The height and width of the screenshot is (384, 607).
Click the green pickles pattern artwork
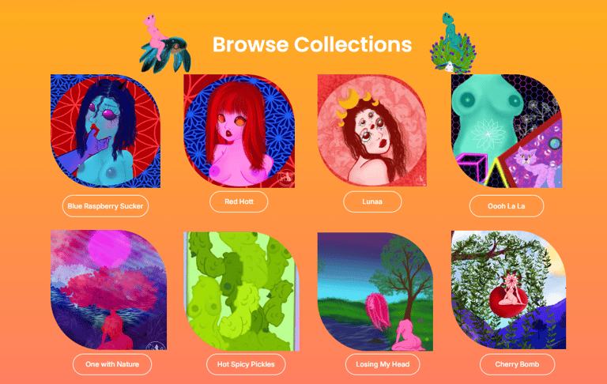[x=241, y=291]
